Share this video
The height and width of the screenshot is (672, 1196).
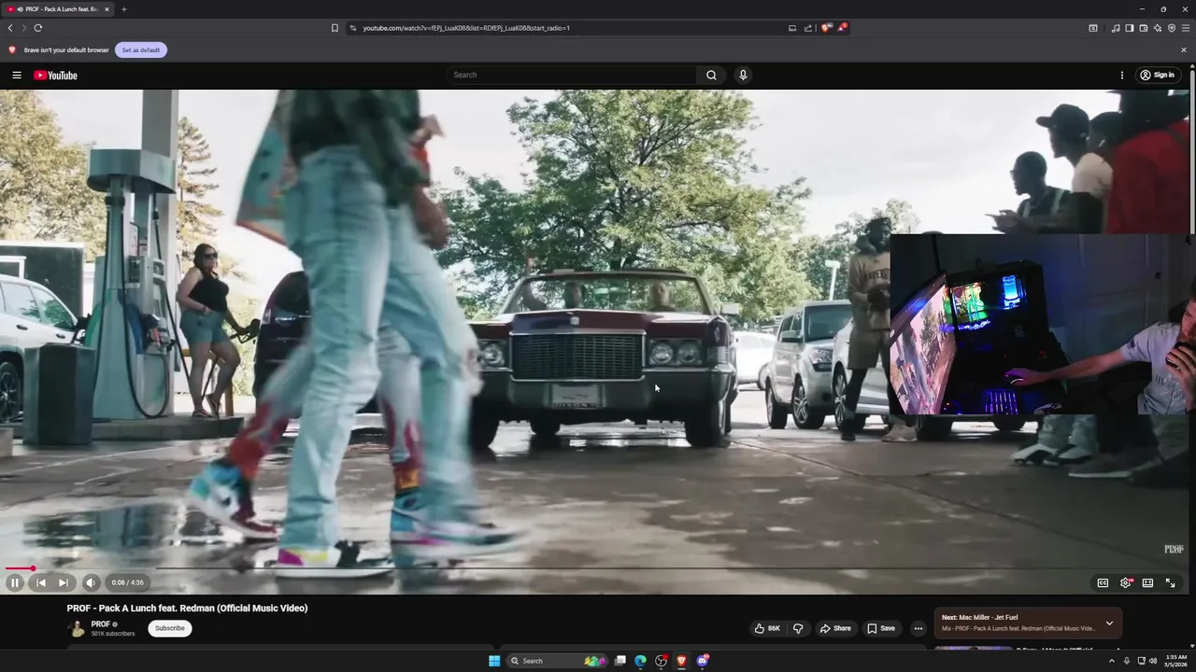[835, 628]
